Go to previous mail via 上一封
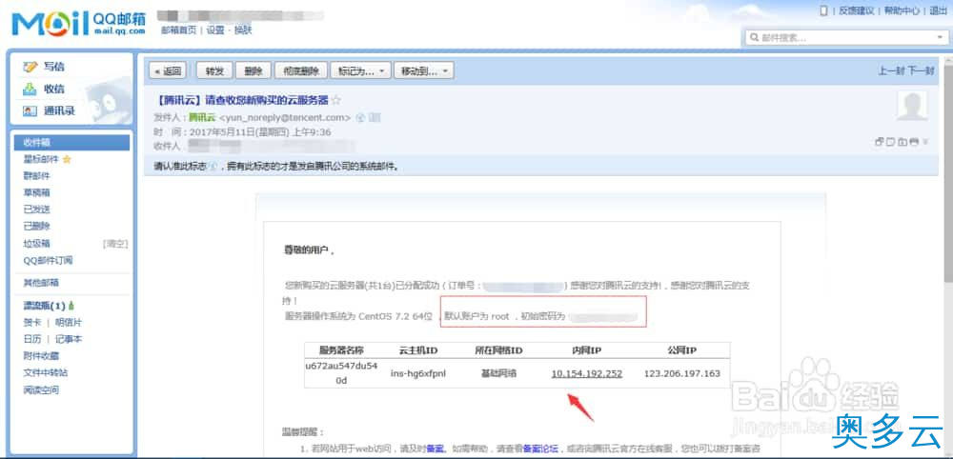 coord(891,71)
